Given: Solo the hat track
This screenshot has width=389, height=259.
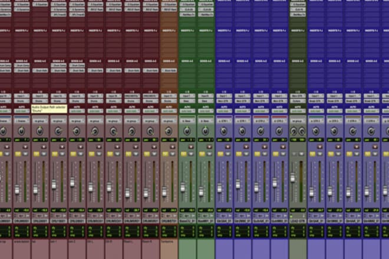Looking at the screenshot, I should [36, 154].
